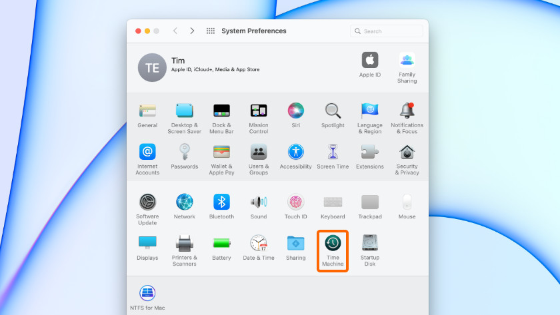Open Wallet & Apple Pay preferences
Viewport: 560px width, 315px height.
pos(221,159)
